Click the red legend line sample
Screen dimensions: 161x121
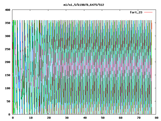(148, 12)
